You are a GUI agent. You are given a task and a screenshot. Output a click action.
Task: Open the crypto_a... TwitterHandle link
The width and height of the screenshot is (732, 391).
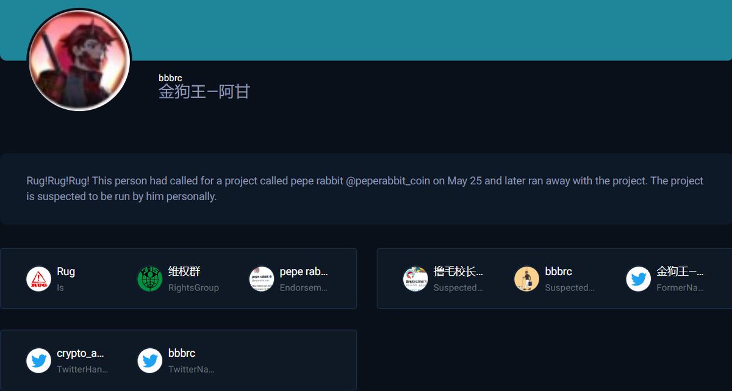[x=81, y=353]
